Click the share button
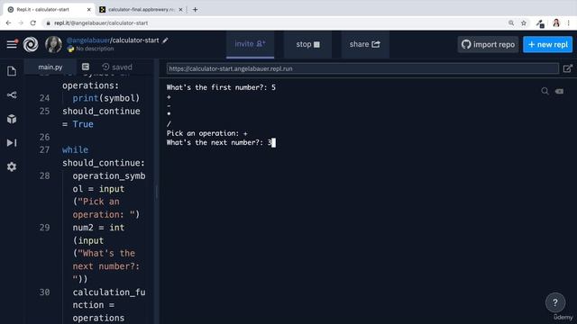Viewport: 577px width, 324px height. click(364, 44)
